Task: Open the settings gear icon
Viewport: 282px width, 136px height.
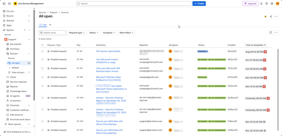Action: point(272,4)
